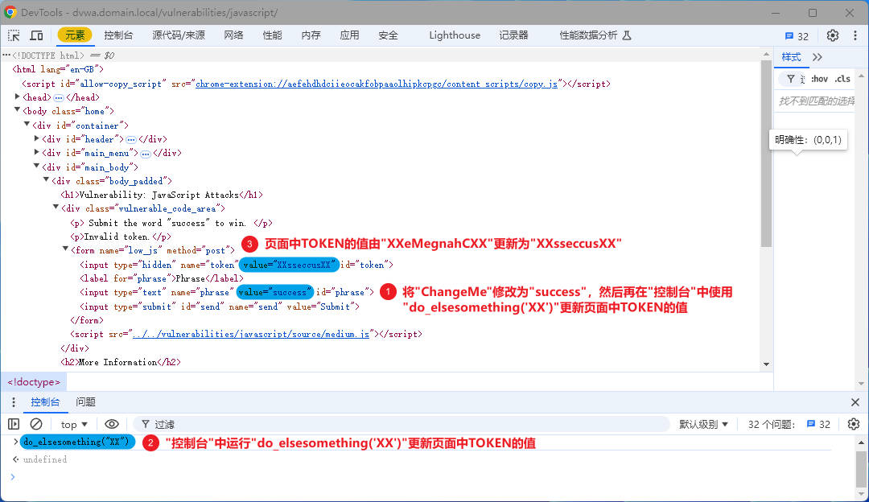Switch to the 控制台 top tab
This screenshot has width=869, height=502.
(118, 35)
